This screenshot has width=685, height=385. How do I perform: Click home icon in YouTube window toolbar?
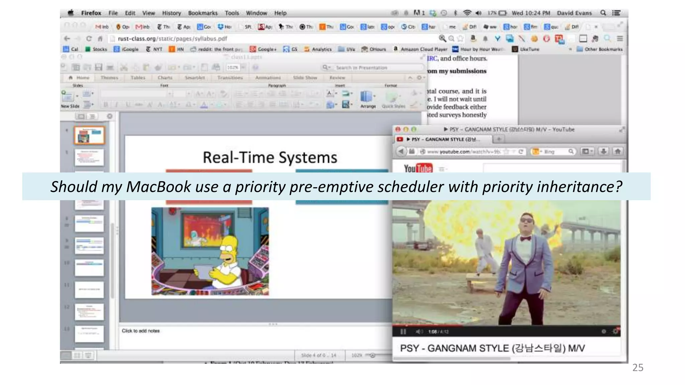pyautogui.click(x=617, y=151)
